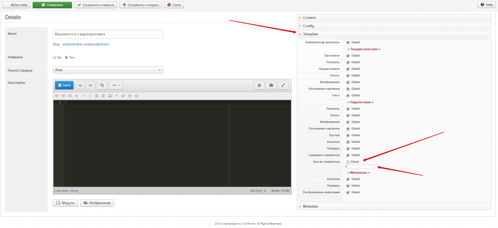Collapse the Template panel
This screenshot has width=498, height=228.
(x=394, y=34)
